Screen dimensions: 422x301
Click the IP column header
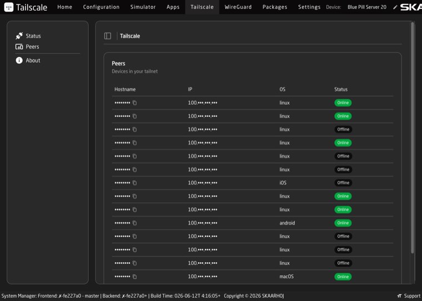click(x=190, y=89)
